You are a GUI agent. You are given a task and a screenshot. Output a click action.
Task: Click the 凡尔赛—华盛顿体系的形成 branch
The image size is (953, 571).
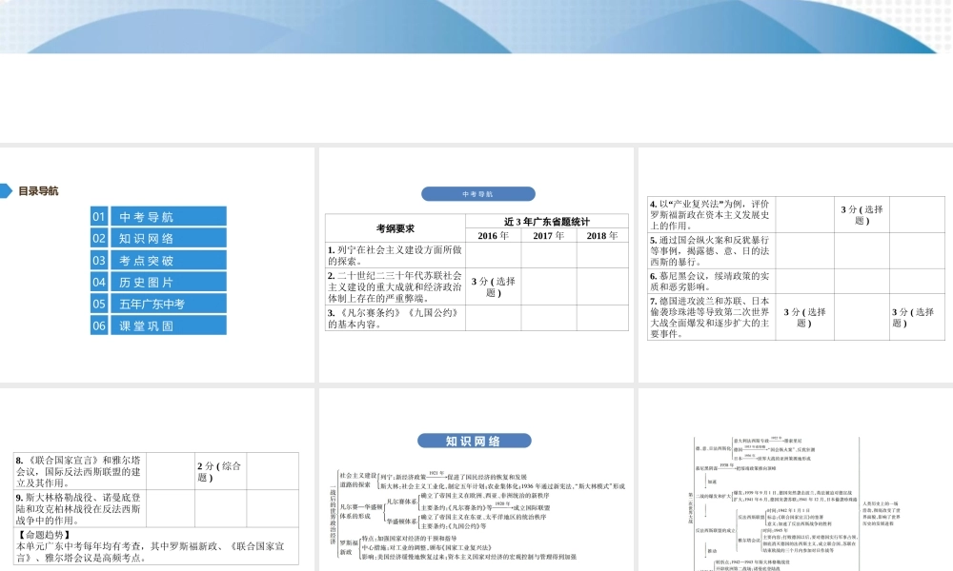click(x=360, y=512)
